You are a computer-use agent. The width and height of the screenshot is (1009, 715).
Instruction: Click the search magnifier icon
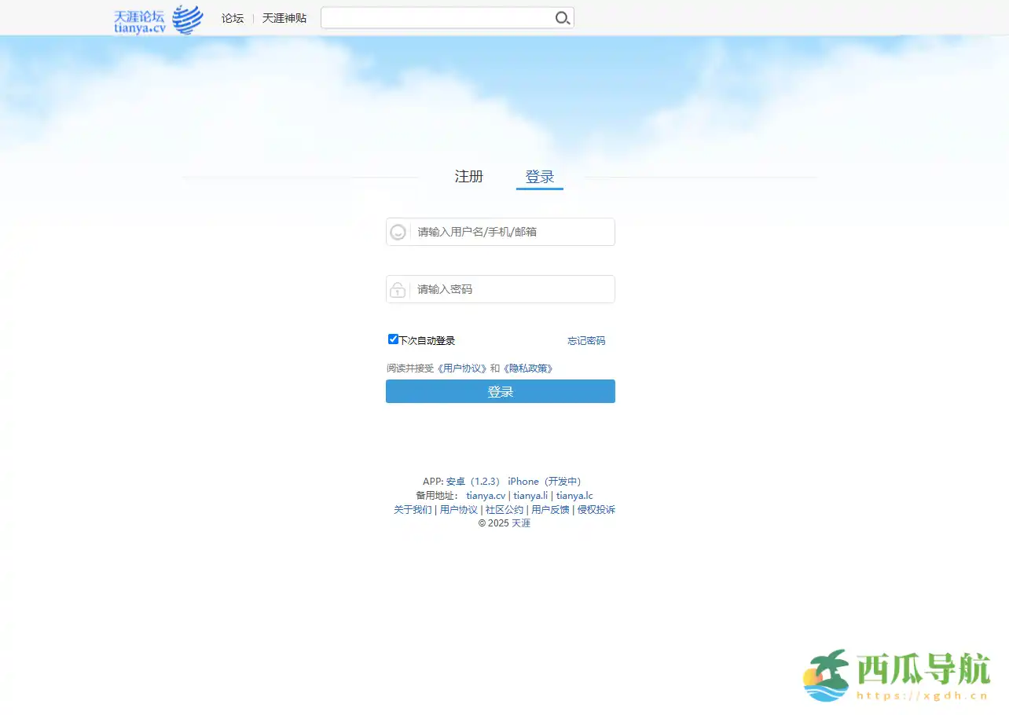point(563,17)
